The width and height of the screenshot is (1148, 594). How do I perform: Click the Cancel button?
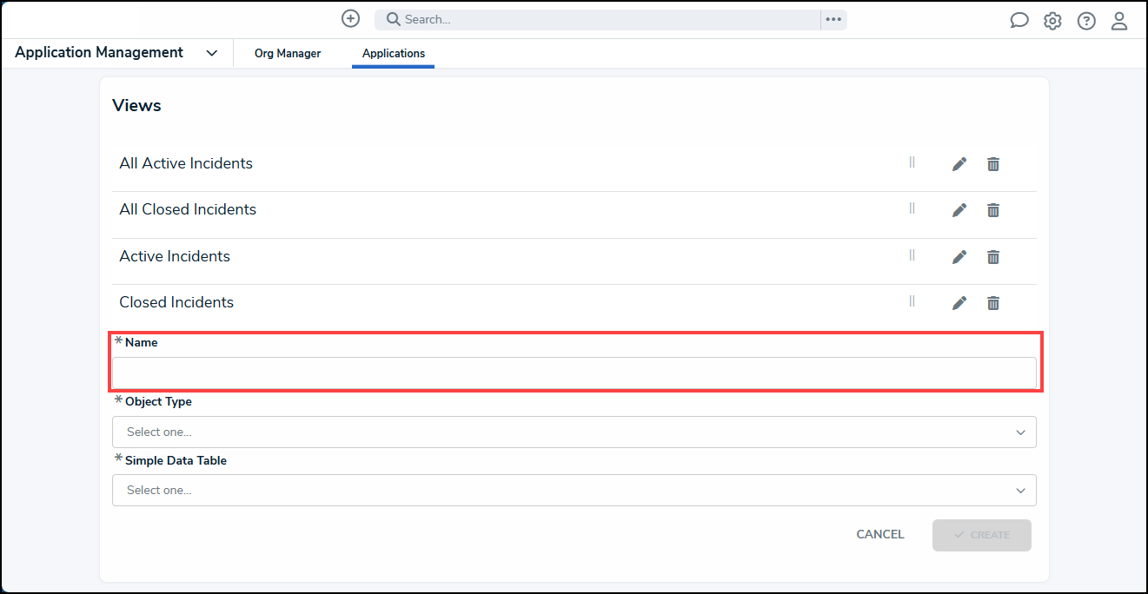click(x=880, y=535)
